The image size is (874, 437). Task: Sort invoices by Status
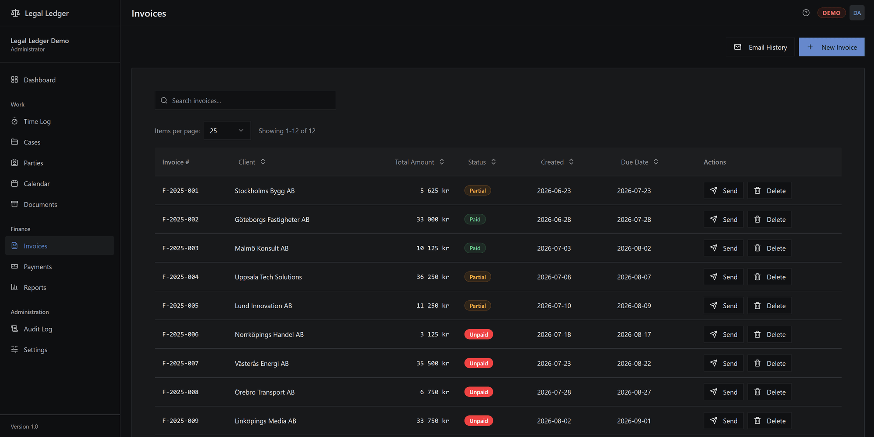coord(482,162)
